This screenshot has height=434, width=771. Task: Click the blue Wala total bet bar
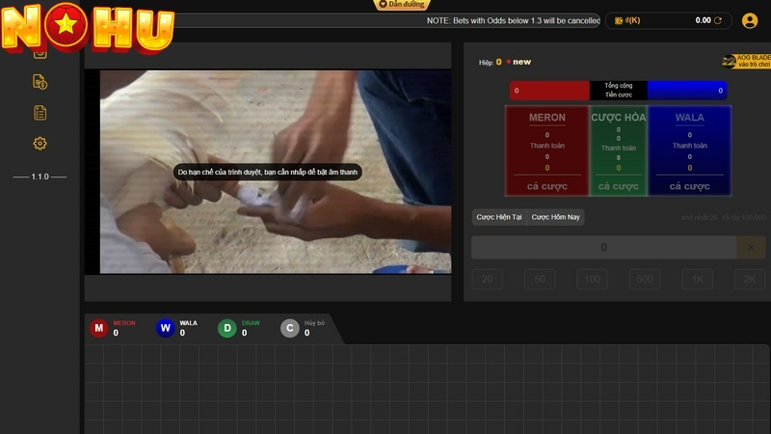(687, 91)
